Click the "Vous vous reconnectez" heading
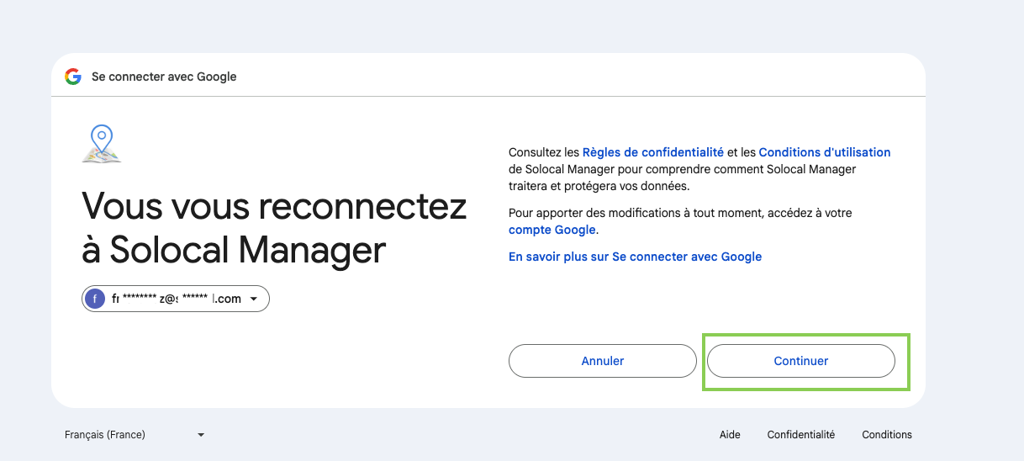The width and height of the screenshot is (1024, 461). pos(273,206)
